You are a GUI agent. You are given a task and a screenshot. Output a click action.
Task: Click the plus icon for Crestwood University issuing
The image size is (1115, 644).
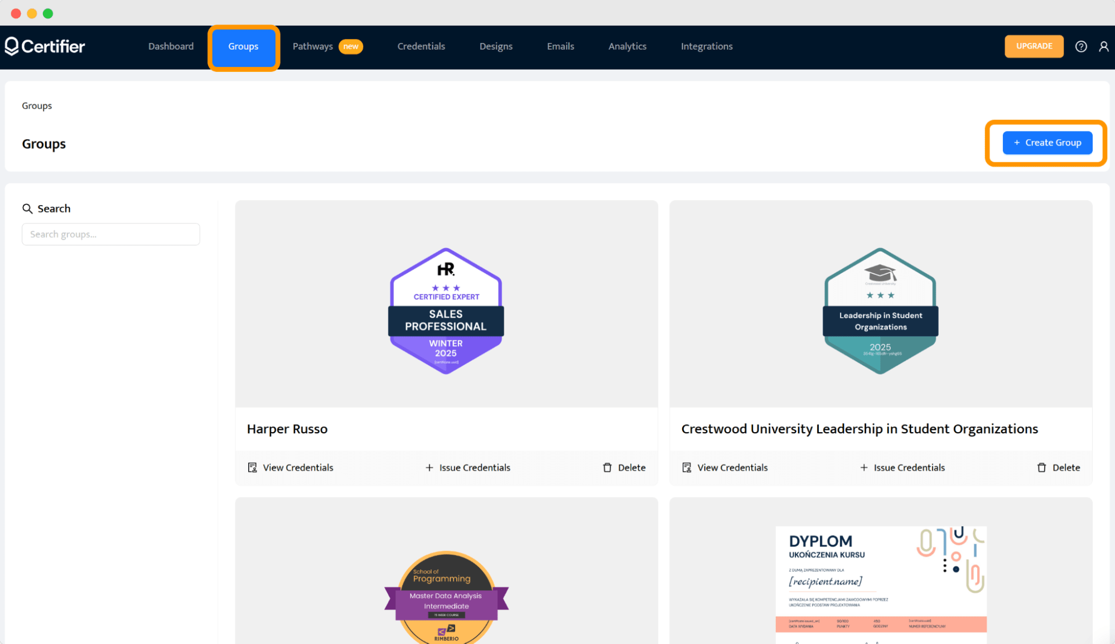863,467
